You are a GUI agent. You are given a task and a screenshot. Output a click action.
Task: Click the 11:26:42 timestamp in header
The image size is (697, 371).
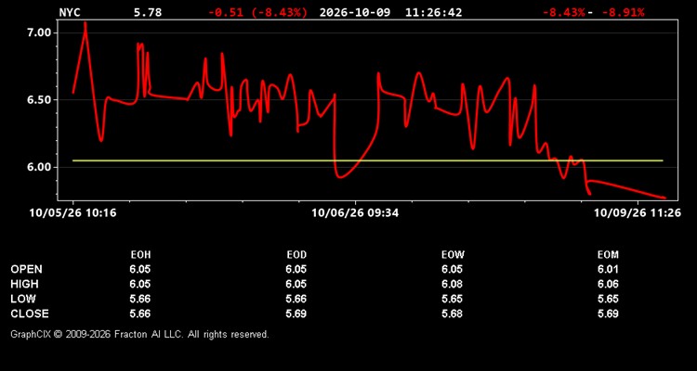[x=433, y=12]
